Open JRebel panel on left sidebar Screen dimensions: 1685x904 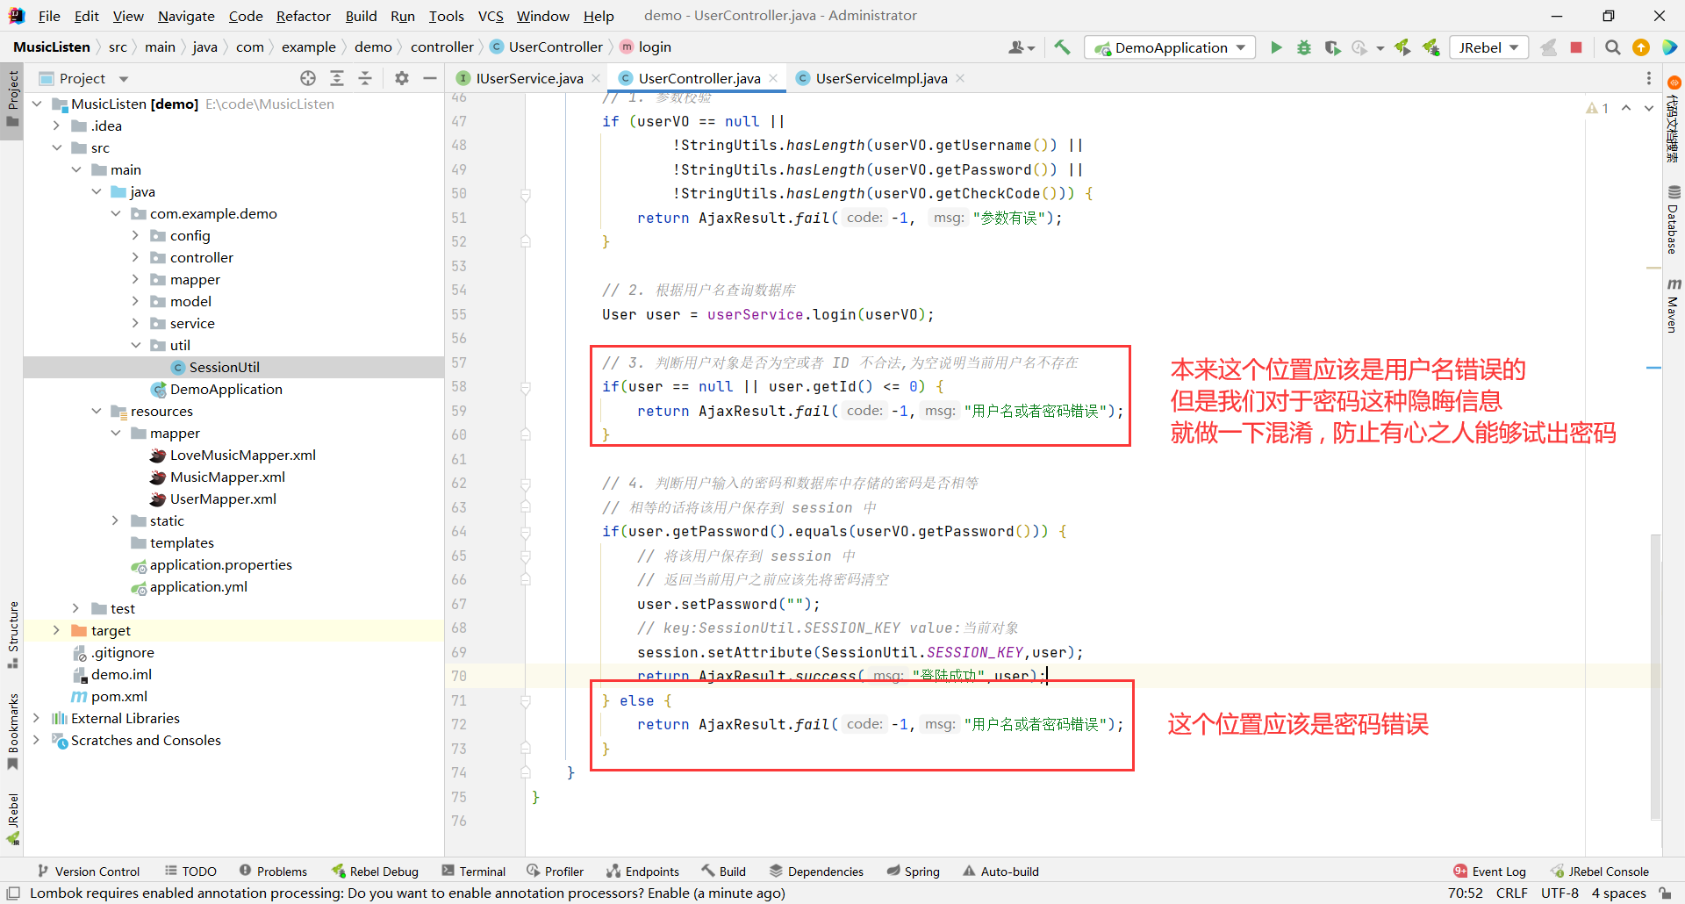click(x=13, y=818)
